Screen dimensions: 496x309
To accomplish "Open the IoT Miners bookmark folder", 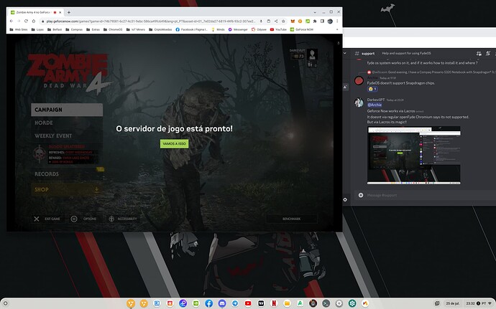I will pyautogui.click(x=135, y=29).
